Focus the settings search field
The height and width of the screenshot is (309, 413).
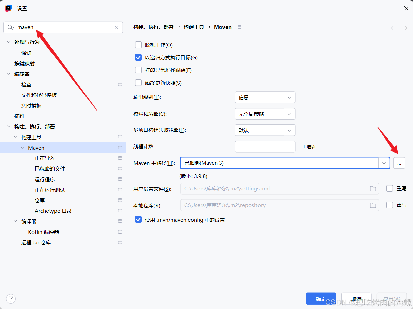[x=63, y=27]
